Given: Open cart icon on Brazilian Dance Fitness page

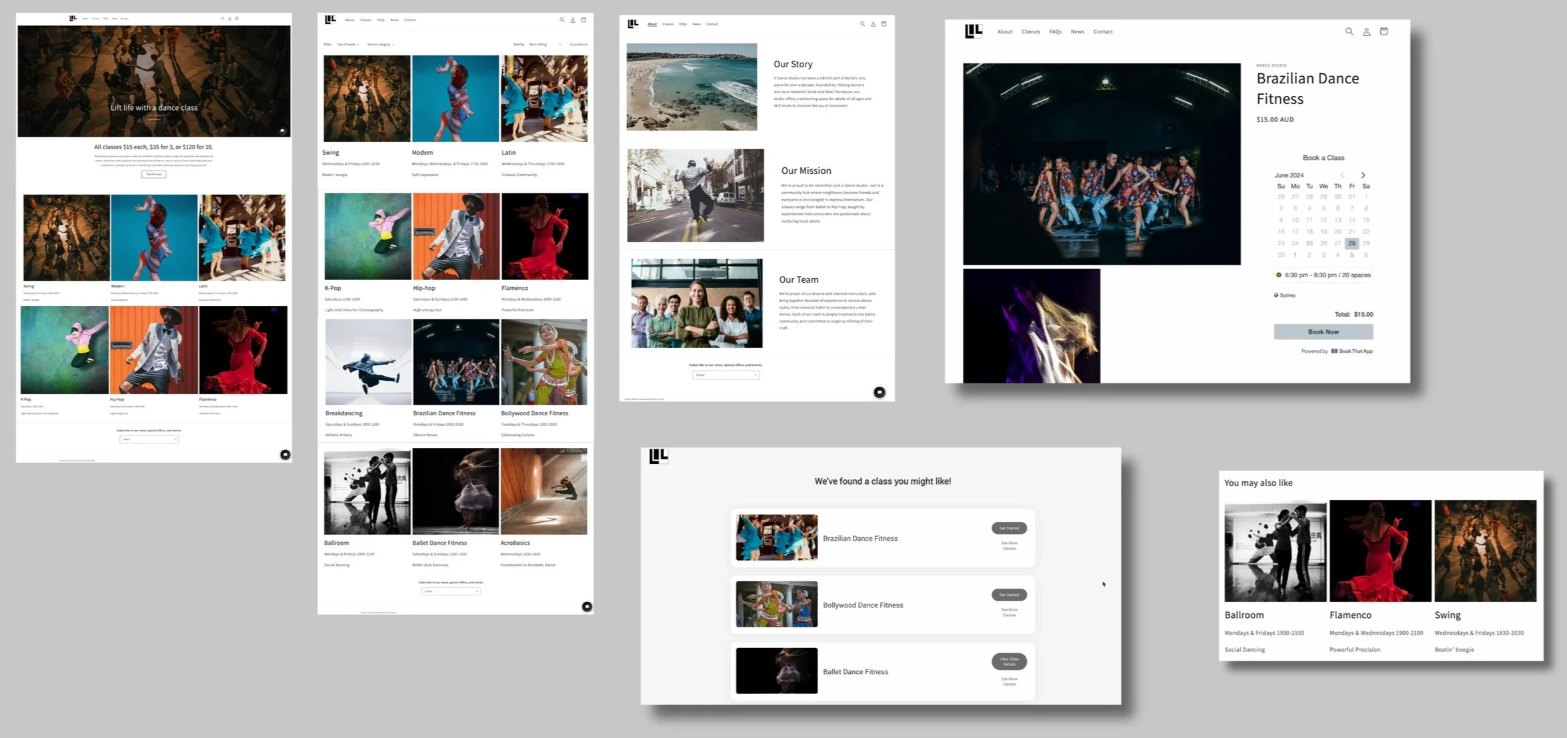Looking at the screenshot, I should pos(1384,31).
